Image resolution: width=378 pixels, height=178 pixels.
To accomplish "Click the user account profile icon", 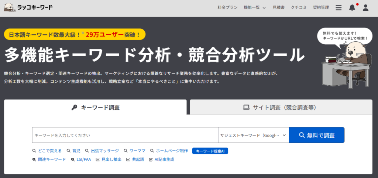I will 365,8.
